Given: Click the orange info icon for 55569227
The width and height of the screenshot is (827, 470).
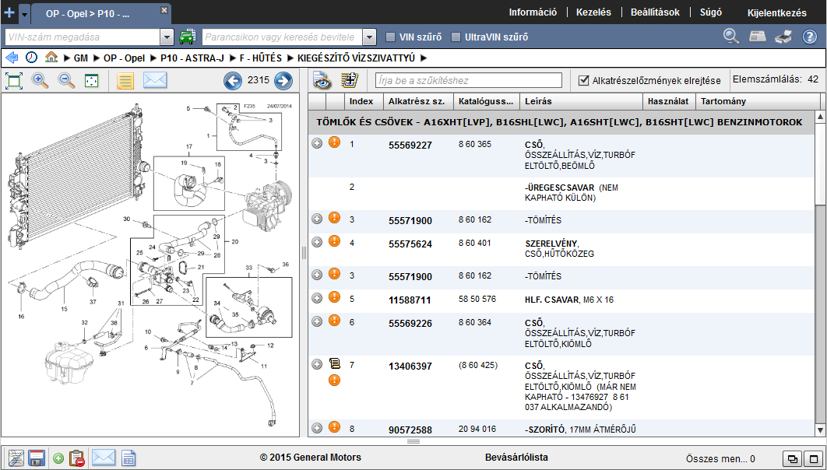Looking at the screenshot, I should (334, 142).
